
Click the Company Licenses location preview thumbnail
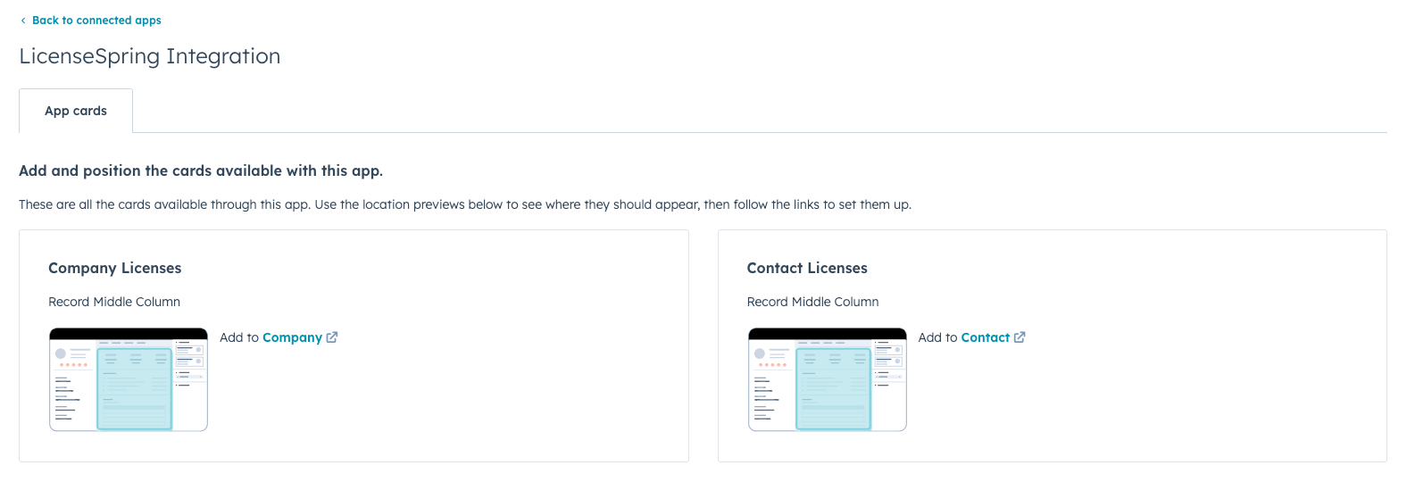(129, 379)
